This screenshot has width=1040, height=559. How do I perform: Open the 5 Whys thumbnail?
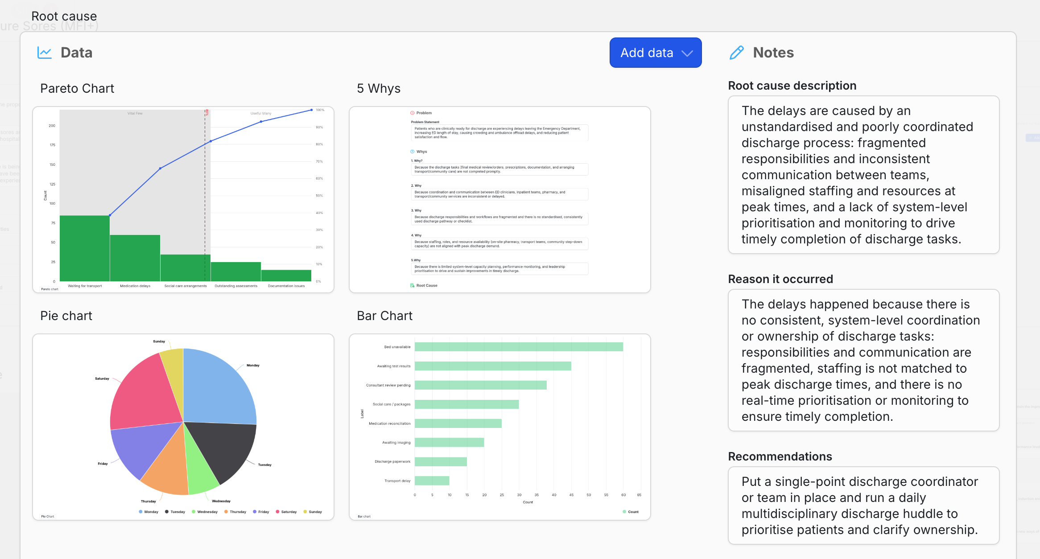(500, 200)
